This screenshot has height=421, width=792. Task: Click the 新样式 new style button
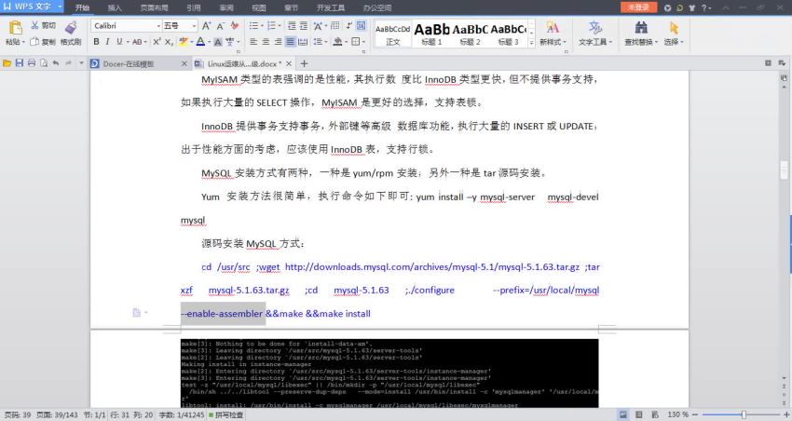[553, 34]
